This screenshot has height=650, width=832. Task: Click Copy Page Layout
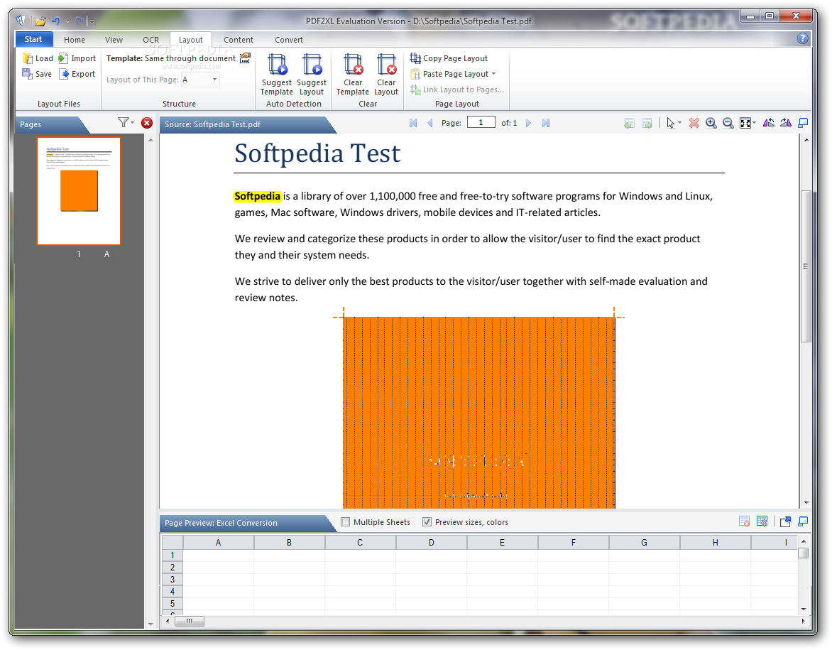click(x=449, y=58)
